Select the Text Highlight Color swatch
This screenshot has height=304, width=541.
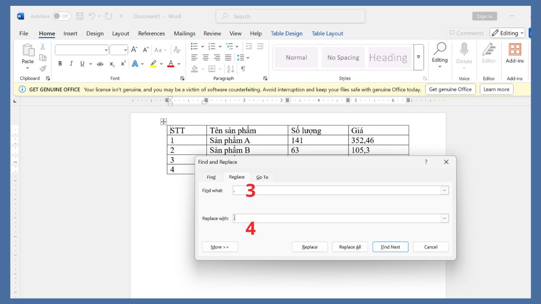[x=154, y=64]
